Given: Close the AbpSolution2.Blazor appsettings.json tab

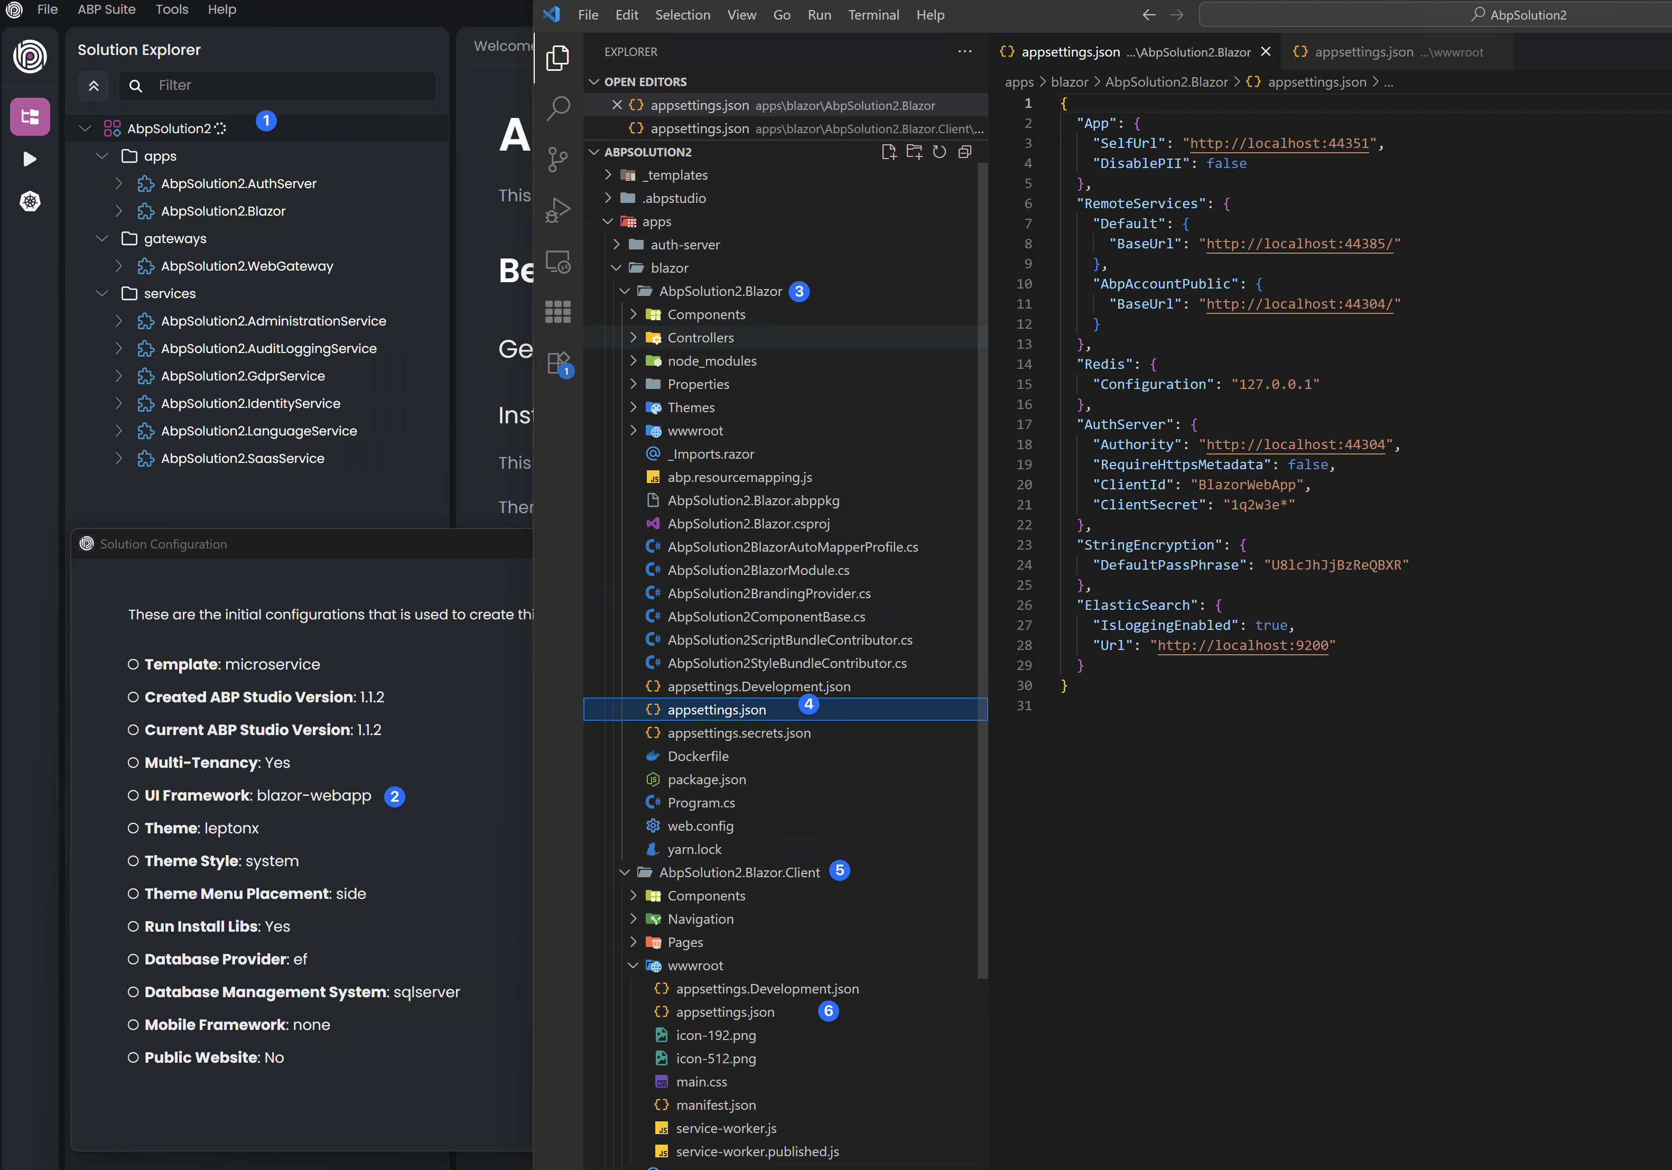Looking at the screenshot, I should pos(1266,52).
